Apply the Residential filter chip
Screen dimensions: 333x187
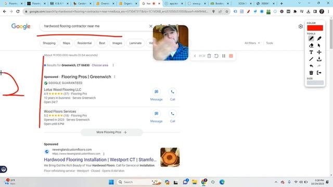pos(84,43)
